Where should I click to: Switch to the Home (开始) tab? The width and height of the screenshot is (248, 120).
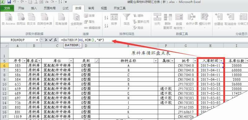coord(21,8)
